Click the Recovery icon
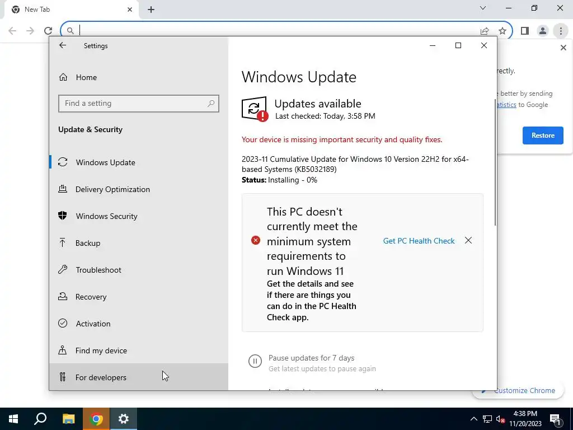 pos(63,296)
